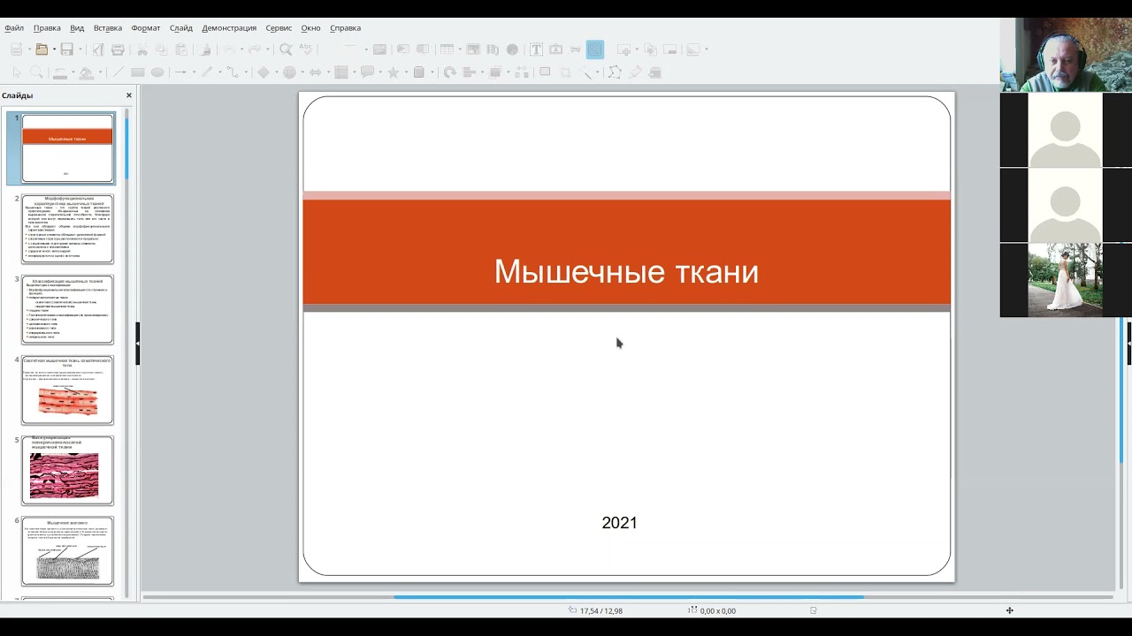Click the highlighted Special Character icon

tap(595, 49)
